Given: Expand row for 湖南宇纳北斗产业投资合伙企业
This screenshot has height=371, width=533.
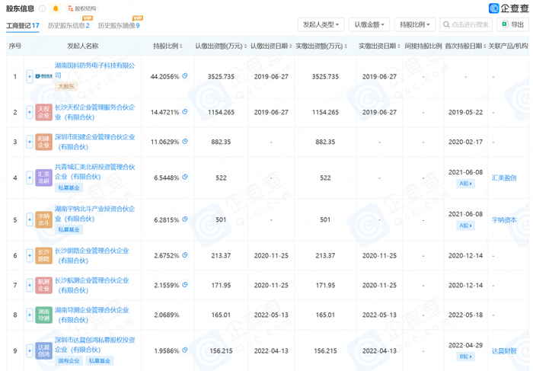Looking at the screenshot, I should [x=30, y=219].
